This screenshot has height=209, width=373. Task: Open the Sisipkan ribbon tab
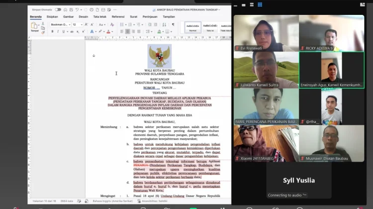(52, 16)
